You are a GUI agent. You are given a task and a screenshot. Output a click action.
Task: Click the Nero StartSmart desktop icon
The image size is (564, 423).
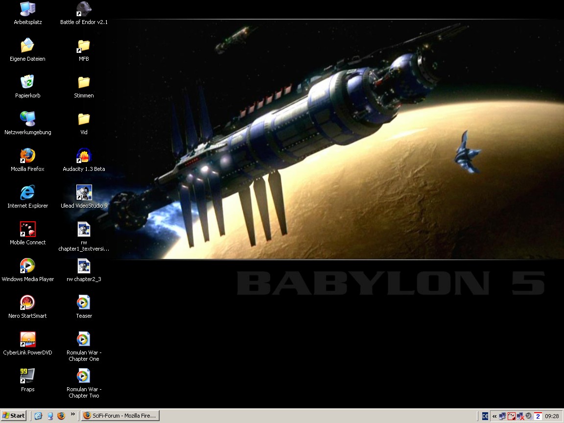click(x=27, y=303)
